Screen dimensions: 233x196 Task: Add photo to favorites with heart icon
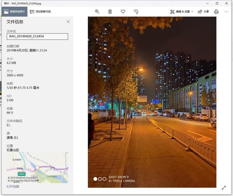(123, 11)
